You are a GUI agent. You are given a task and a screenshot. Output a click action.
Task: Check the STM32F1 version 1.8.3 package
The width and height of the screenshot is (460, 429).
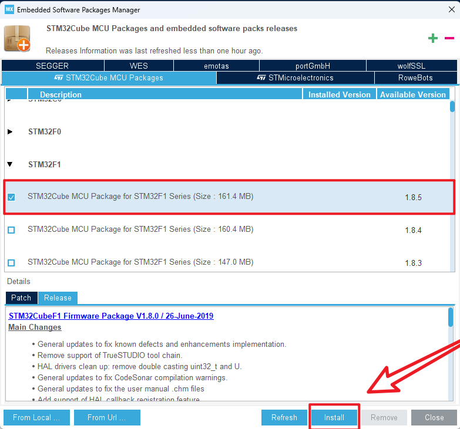pyautogui.click(x=11, y=263)
